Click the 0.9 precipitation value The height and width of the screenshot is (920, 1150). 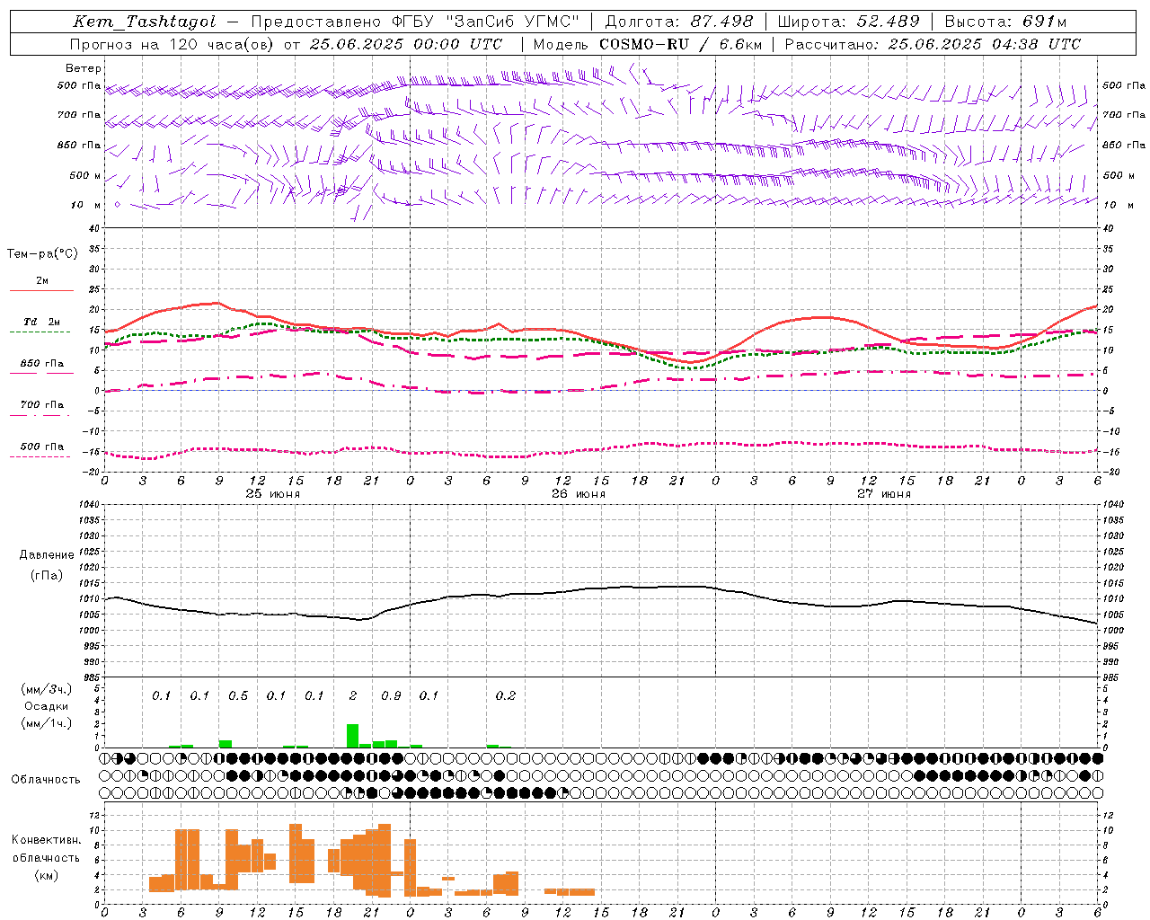pos(391,696)
